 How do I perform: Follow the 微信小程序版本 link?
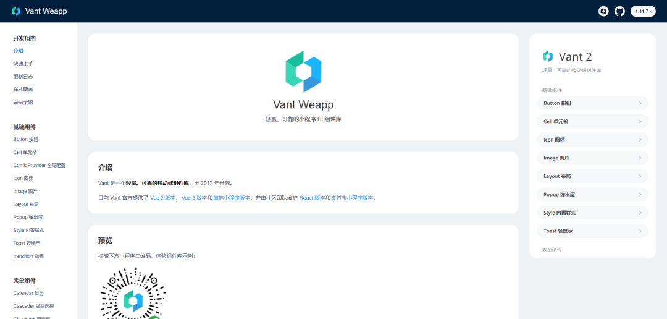coord(232,198)
